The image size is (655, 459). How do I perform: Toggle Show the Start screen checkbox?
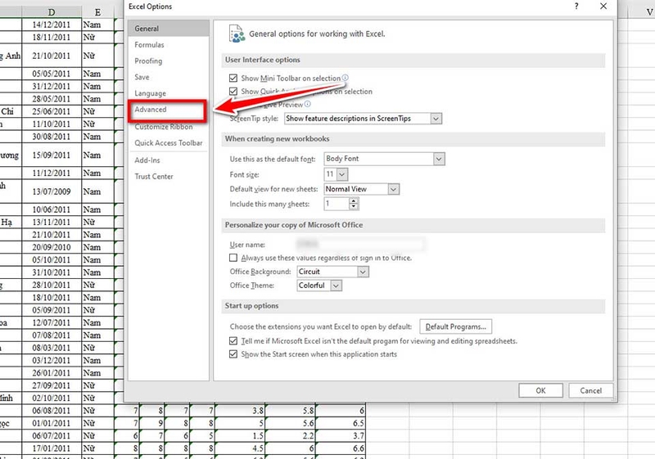coord(233,354)
